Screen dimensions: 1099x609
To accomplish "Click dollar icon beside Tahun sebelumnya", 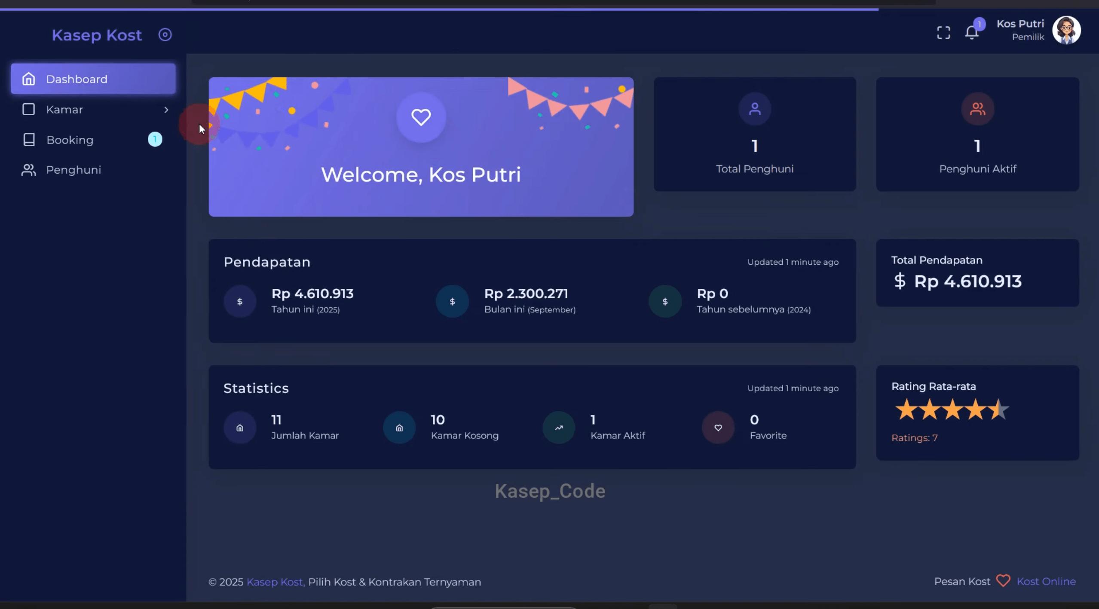I will [665, 302].
